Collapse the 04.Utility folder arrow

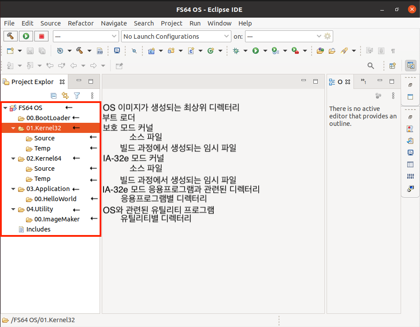(x=13, y=209)
